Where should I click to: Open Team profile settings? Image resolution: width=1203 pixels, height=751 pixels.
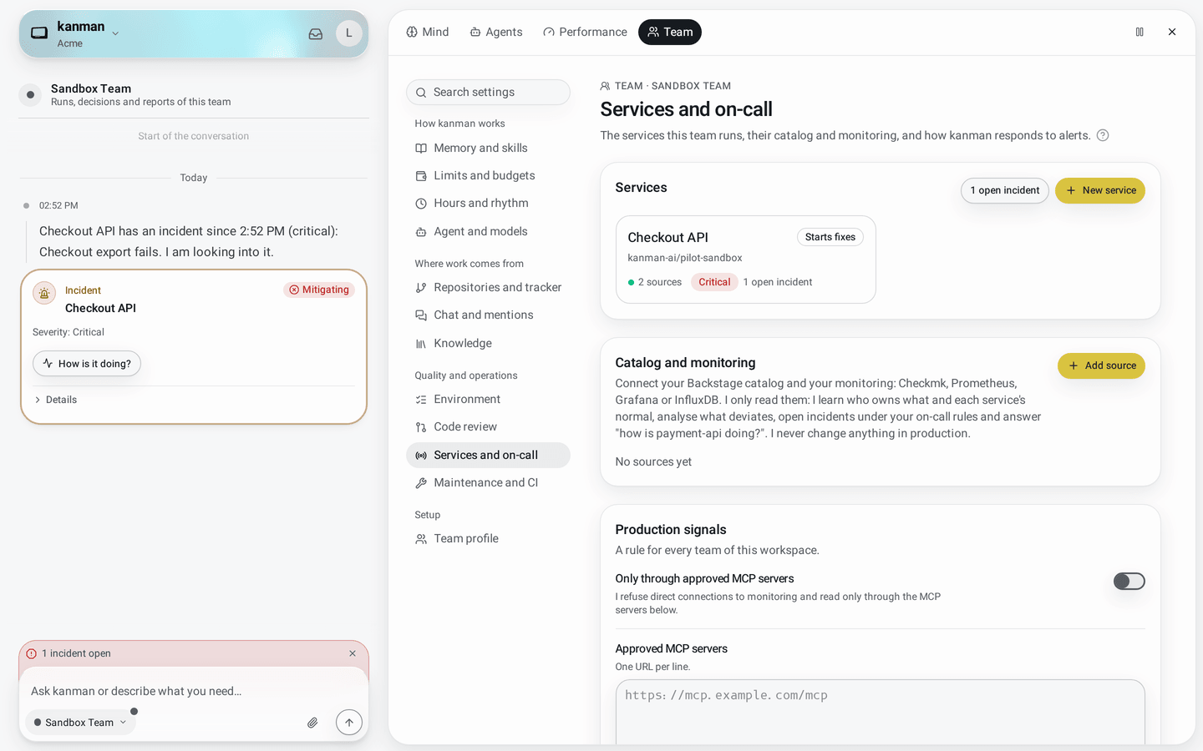pos(488,538)
